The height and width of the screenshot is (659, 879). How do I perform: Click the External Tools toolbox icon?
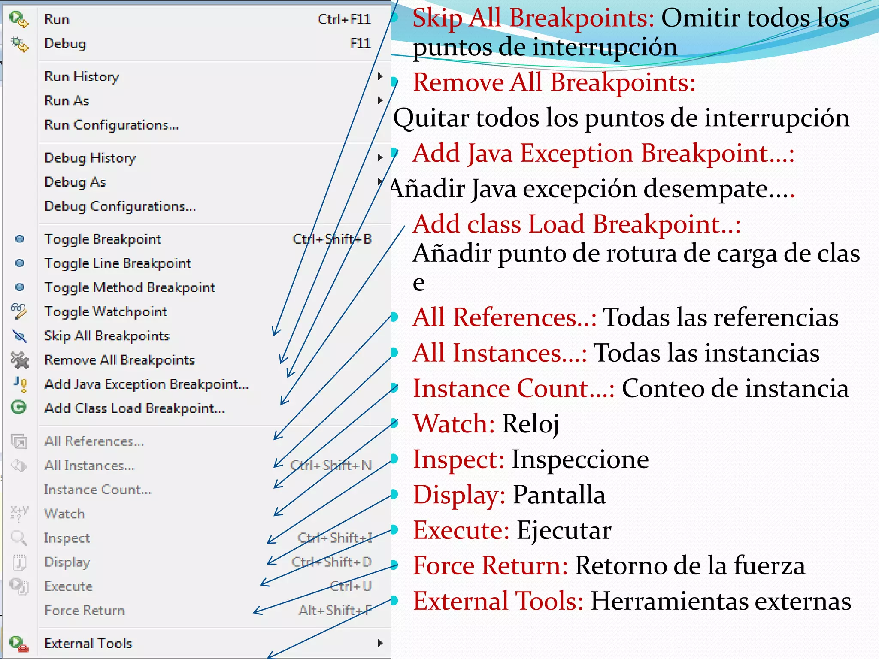tap(19, 643)
